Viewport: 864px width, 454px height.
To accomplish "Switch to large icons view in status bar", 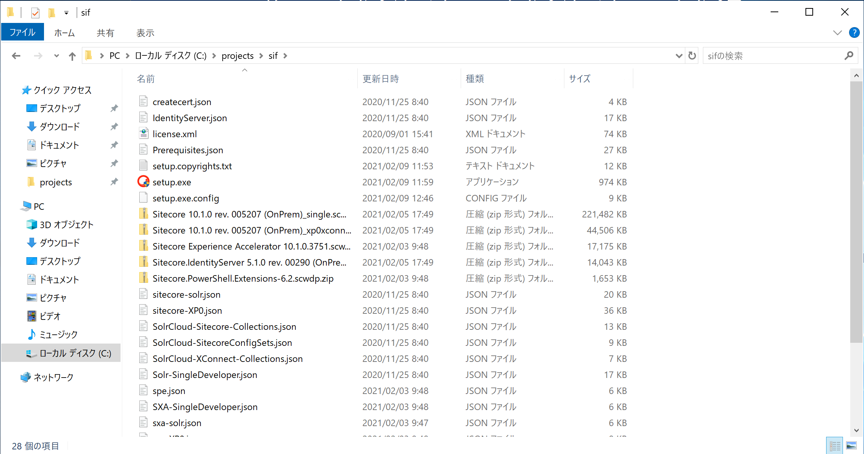I will coord(851,446).
